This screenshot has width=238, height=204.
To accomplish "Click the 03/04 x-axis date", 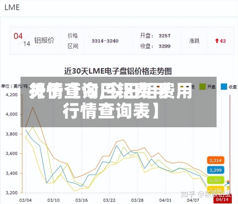I will [x=25, y=200].
